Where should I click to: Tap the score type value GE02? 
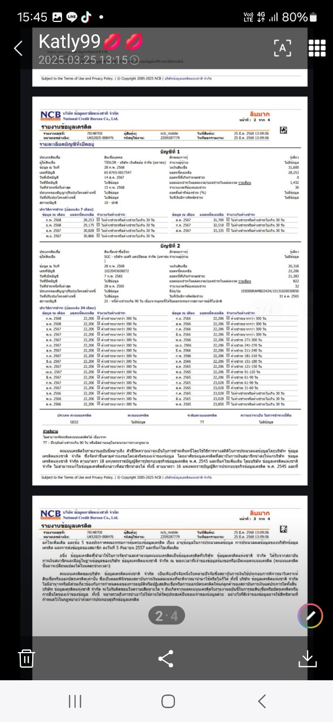pyautogui.click(x=75, y=422)
